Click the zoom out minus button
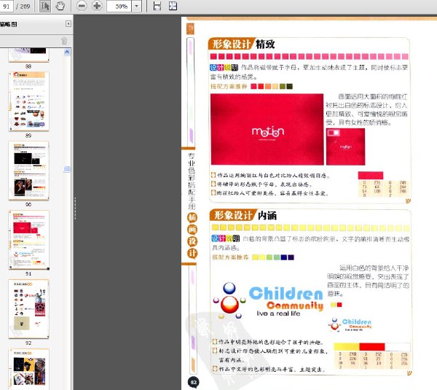 click(82, 6)
